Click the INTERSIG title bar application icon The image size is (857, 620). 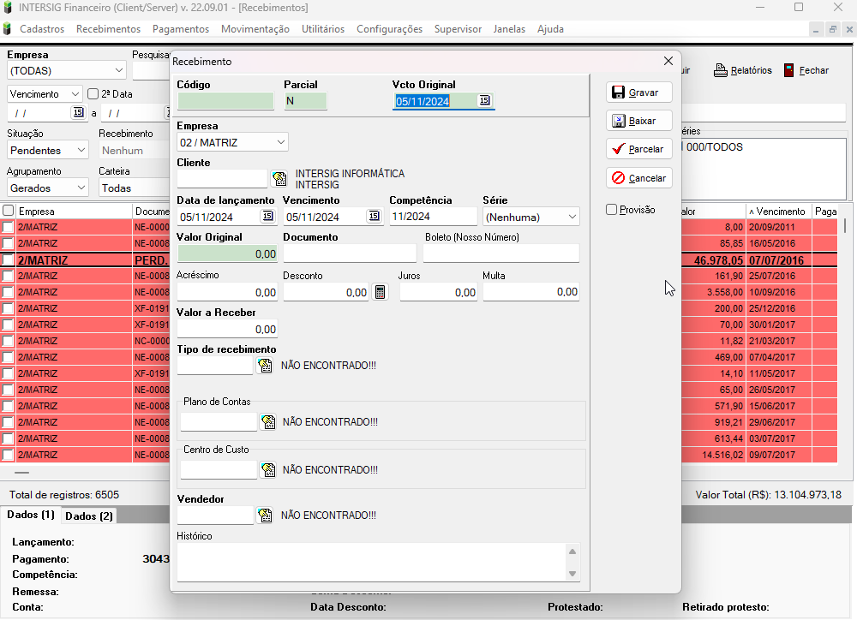pos(8,8)
